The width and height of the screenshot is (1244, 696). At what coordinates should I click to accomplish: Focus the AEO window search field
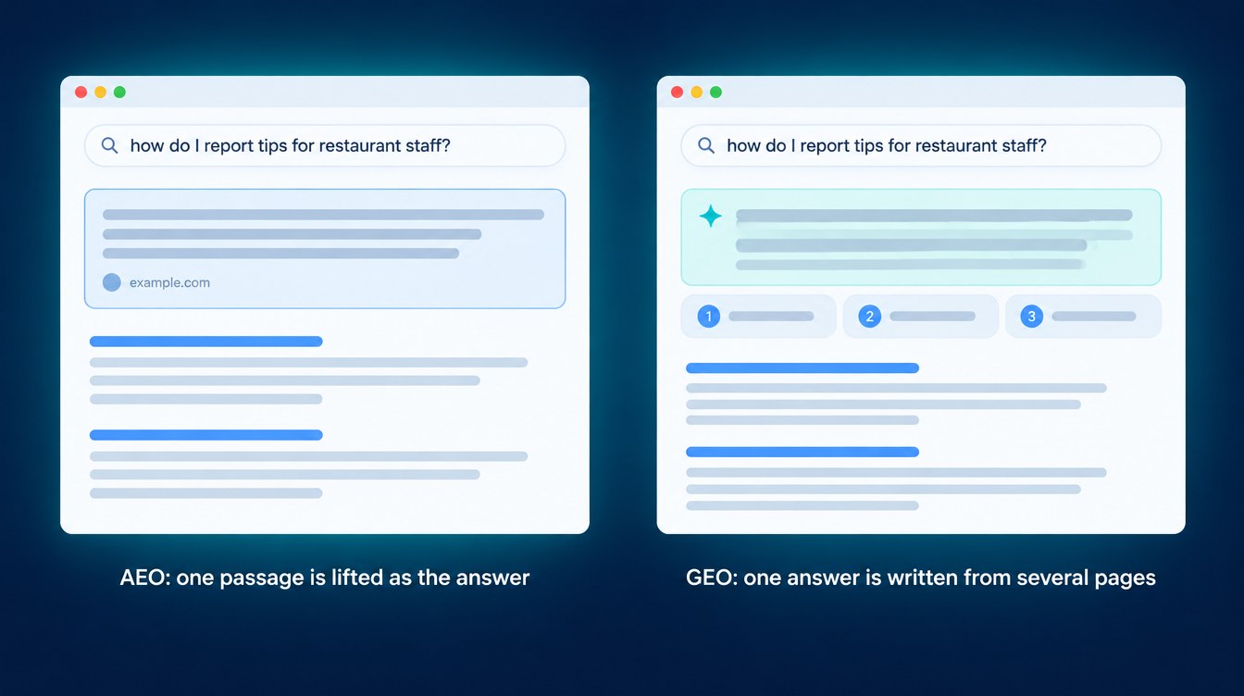click(325, 145)
